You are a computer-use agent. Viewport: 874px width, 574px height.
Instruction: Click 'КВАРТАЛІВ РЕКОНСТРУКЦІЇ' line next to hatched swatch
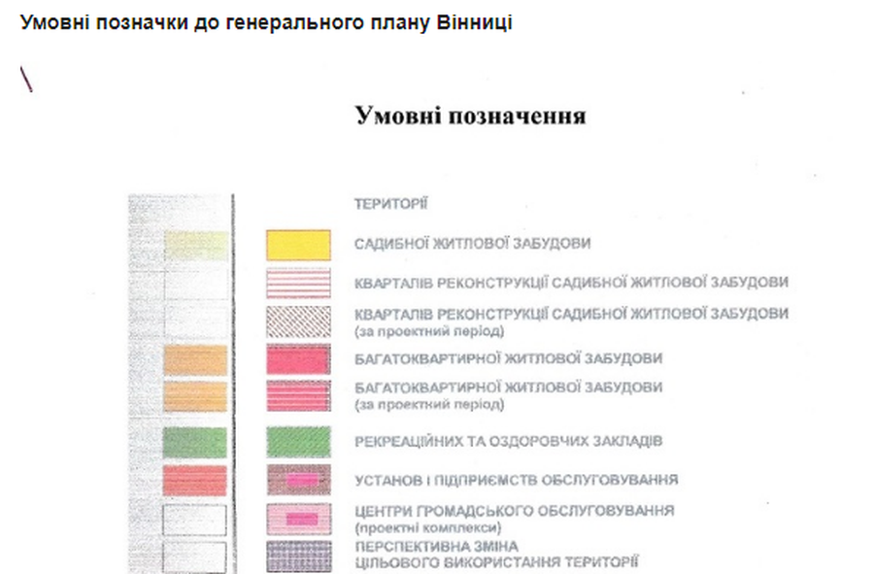tap(571, 314)
